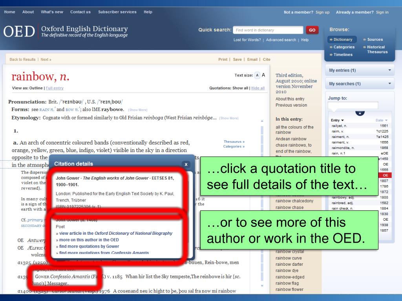Viewport: 402px width, 301px height.
Task: Open the Home menu item
Action: (9, 12)
